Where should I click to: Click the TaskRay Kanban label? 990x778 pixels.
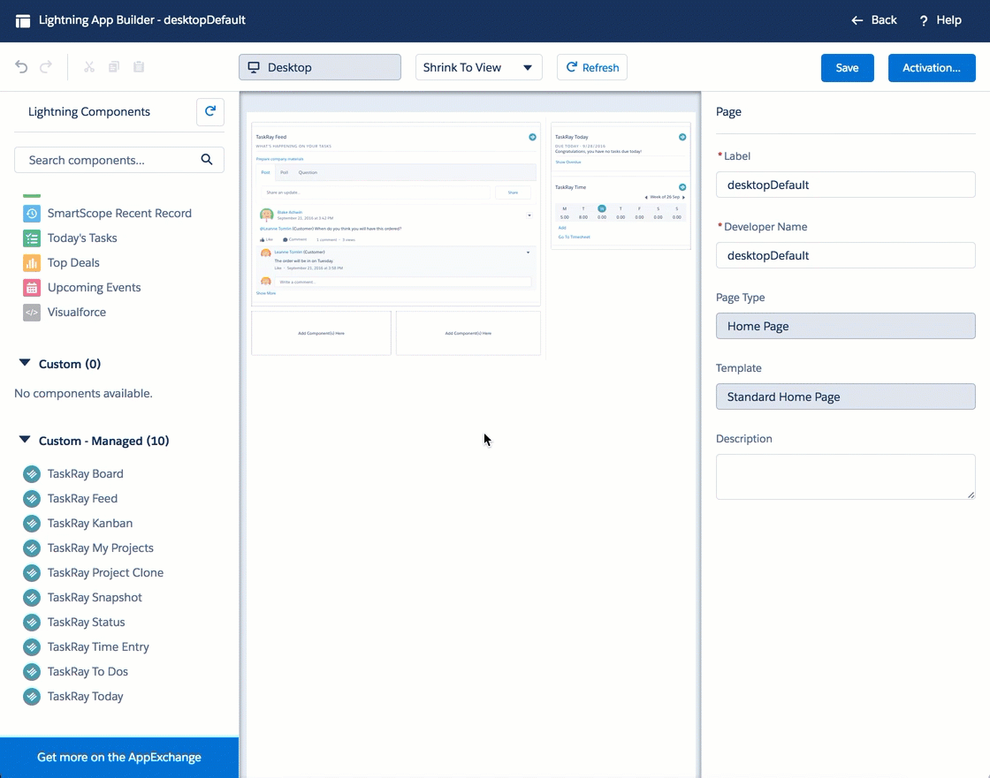click(x=89, y=523)
